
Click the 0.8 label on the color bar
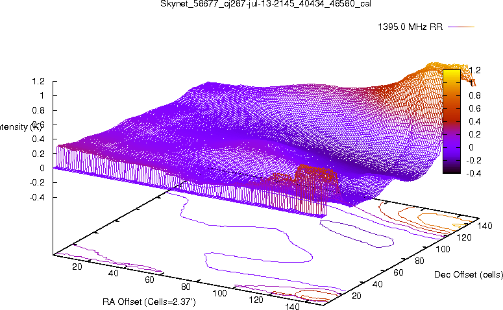click(x=475, y=95)
